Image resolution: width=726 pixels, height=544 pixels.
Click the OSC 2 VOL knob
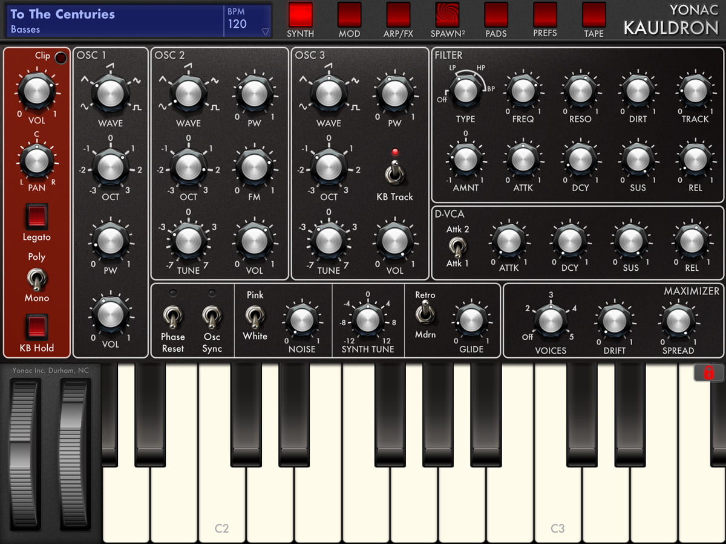[254, 241]
